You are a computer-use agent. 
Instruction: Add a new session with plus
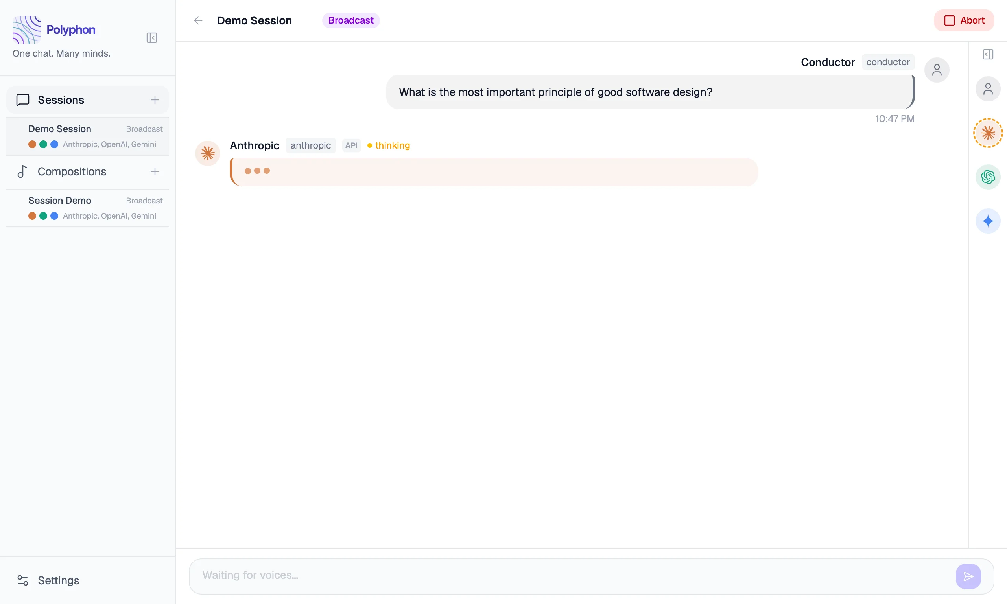pos(155,100)
